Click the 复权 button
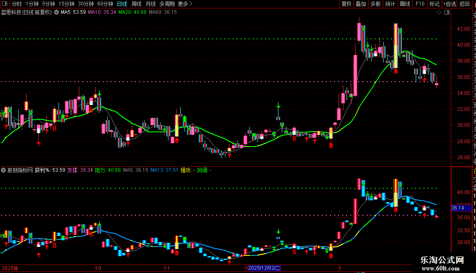The height and width of the screenshot is (273, 476). click(x=346, y=4)
